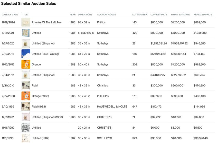Open the Arteries Of The Left Arm title
Viewport: 217px width, 143px height.
point(46,22)
